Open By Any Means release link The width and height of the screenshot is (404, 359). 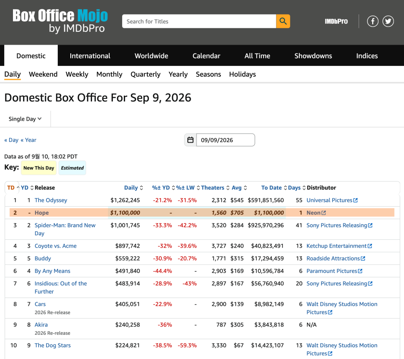click(x=52, y=271)
